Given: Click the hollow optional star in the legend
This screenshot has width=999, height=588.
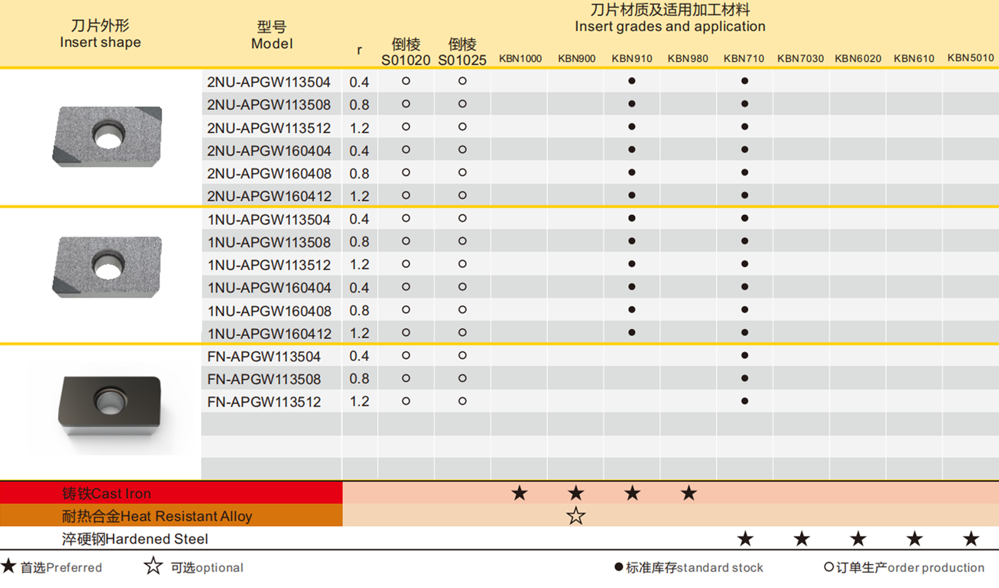Looking at the screenshot, I should [153, 566].
